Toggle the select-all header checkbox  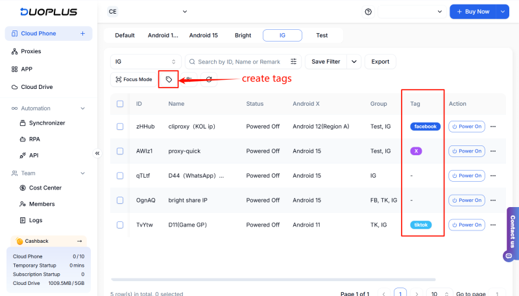120,104
